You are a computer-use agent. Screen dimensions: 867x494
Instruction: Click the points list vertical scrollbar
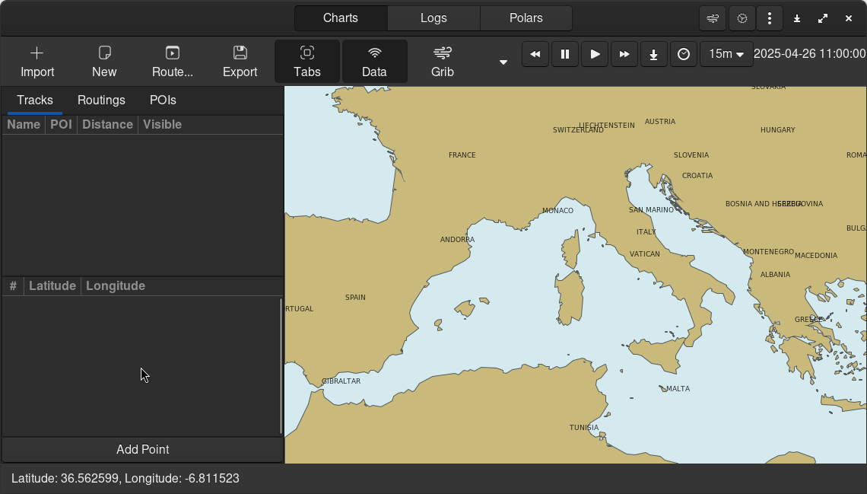pyautogui.click(x=281, y=365)
